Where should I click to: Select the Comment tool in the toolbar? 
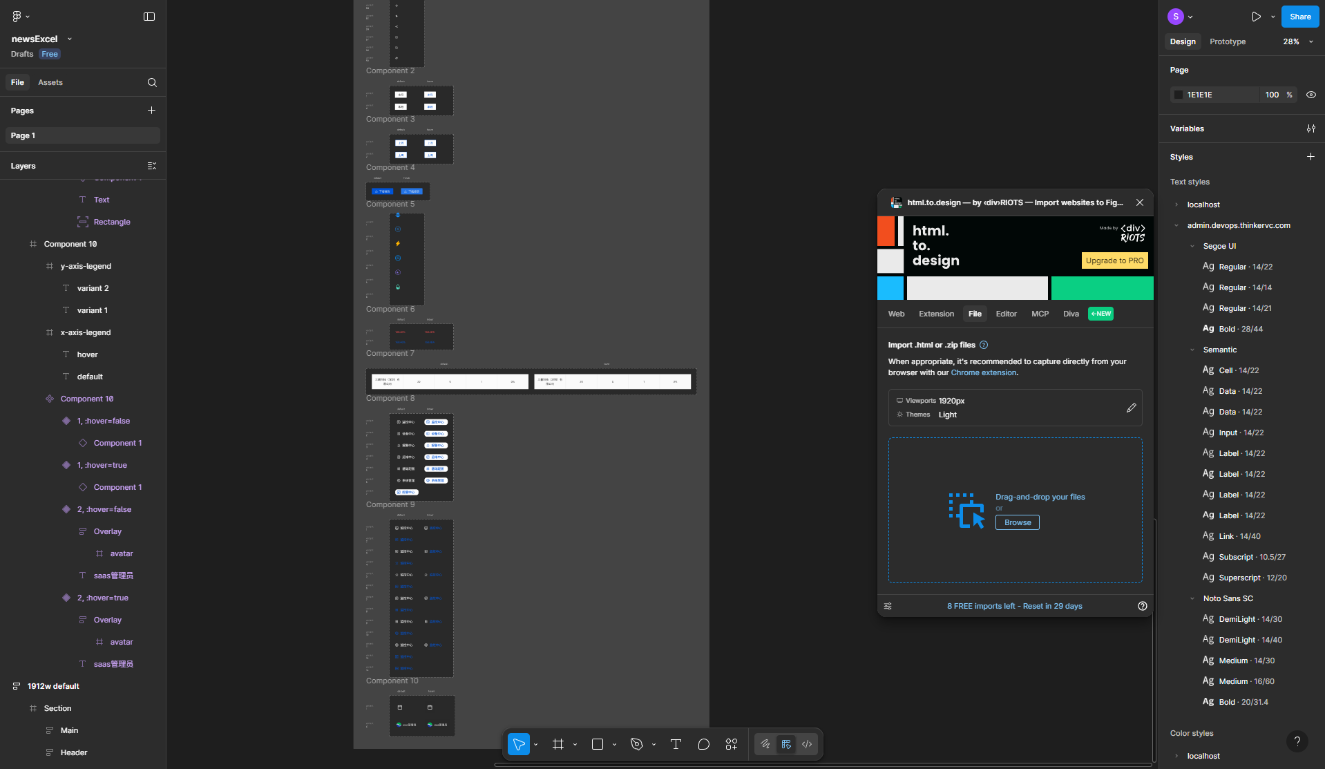click(704, 744)
